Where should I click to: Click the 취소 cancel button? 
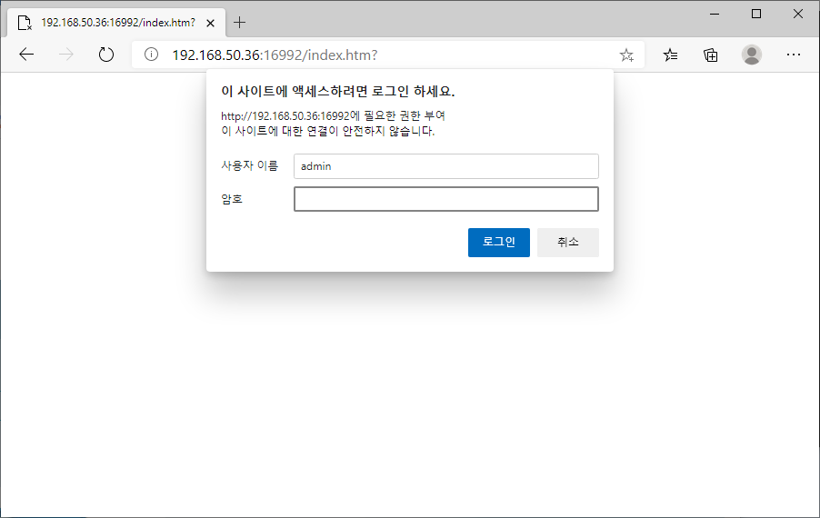(568, 243)
